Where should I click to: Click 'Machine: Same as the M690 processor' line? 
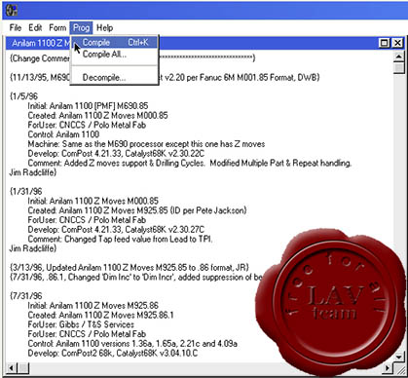pos(146,144)
